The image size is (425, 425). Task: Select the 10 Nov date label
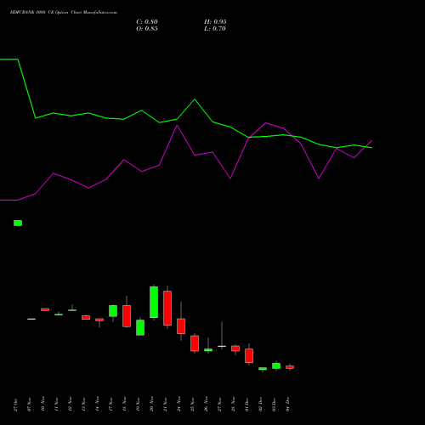(42, 405)
